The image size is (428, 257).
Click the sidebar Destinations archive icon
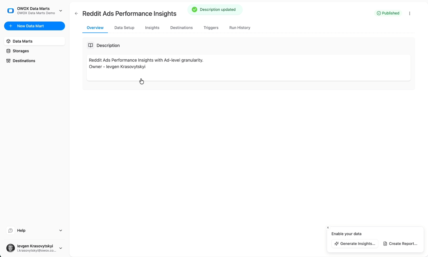(9, 61)
